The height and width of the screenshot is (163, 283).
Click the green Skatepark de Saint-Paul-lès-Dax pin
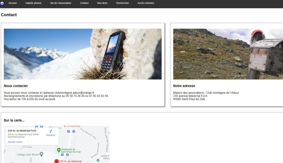[x=59, y=150]
